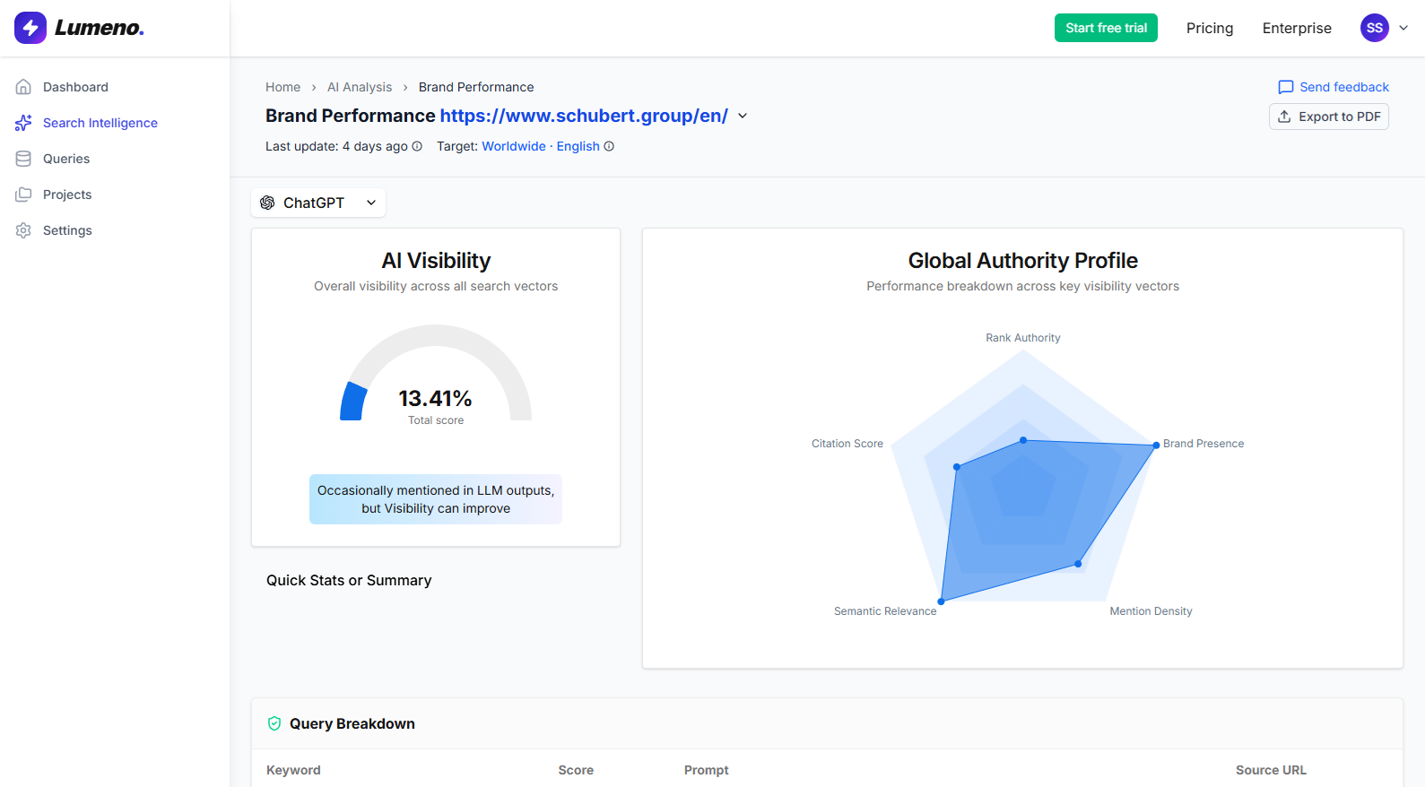Click the SS user avatar
The image size is (1425, 787).
(1374, 28)
